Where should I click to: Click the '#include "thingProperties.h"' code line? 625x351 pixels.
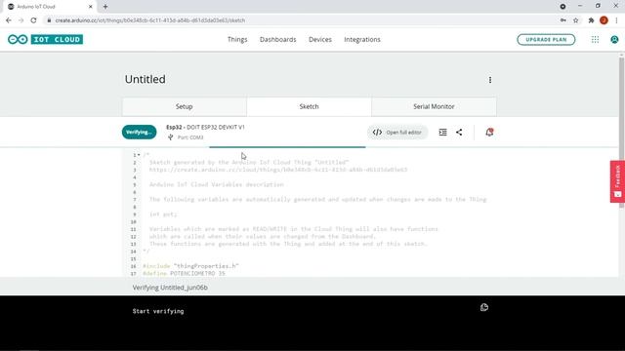pyautogui.click(x=190, y=266)
